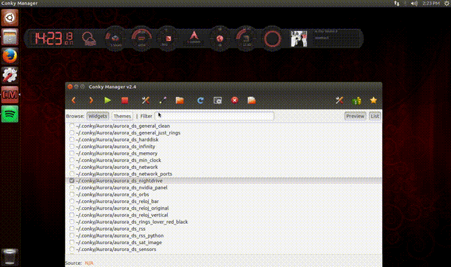The image size is (451, 267).
Task: Select the Widgets browse tab
Action: click(x=98, y=116)
